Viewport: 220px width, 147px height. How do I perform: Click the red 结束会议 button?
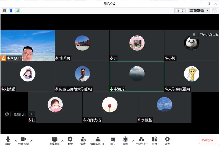pos(208,140)
